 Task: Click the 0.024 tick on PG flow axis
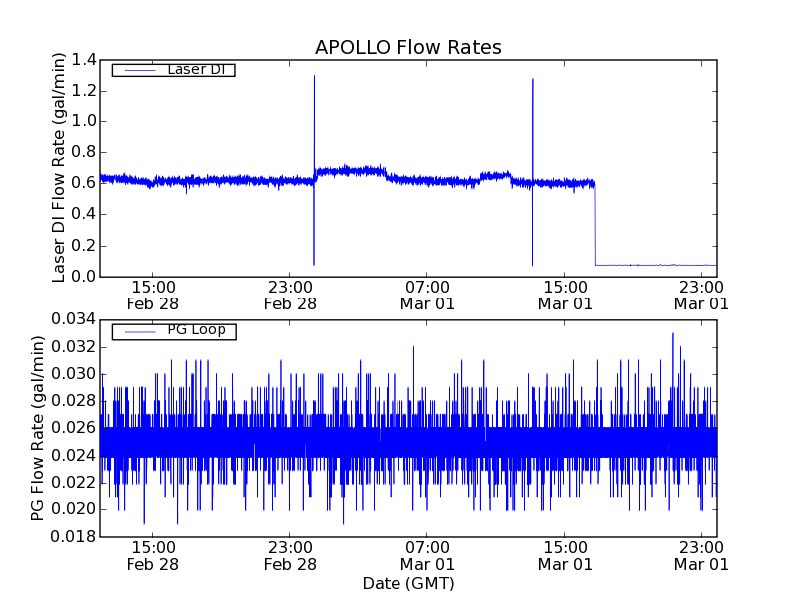(x=73, y=456)
